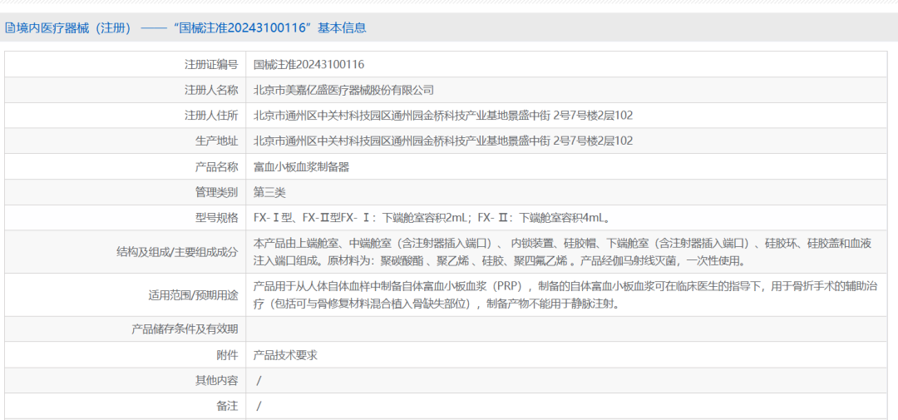
Task: Click the 产品储存条件及有效期 label
Action: coord(185,329)
